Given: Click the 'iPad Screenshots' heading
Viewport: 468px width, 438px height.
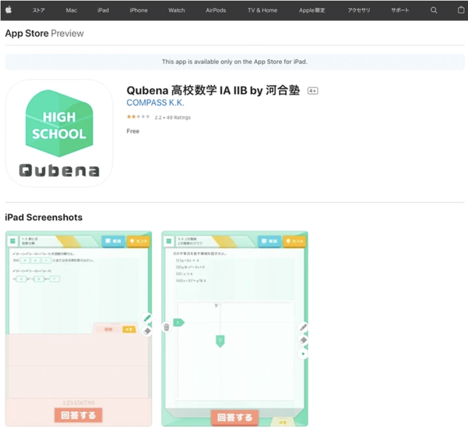Looking at the screenshot, I should (x=44, y=217).
